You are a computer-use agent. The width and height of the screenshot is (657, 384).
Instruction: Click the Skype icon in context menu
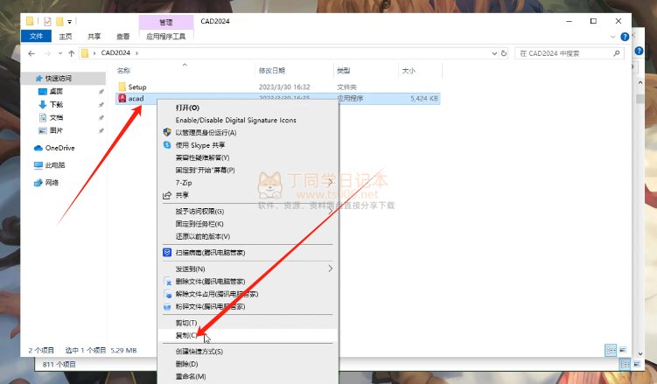click(167, 145)
